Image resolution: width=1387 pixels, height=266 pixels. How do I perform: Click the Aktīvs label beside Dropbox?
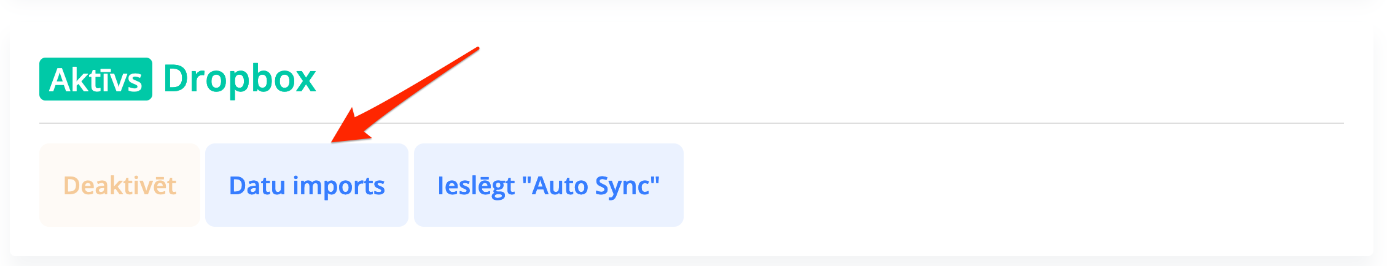pyautogui.click(x=96, y=79)
